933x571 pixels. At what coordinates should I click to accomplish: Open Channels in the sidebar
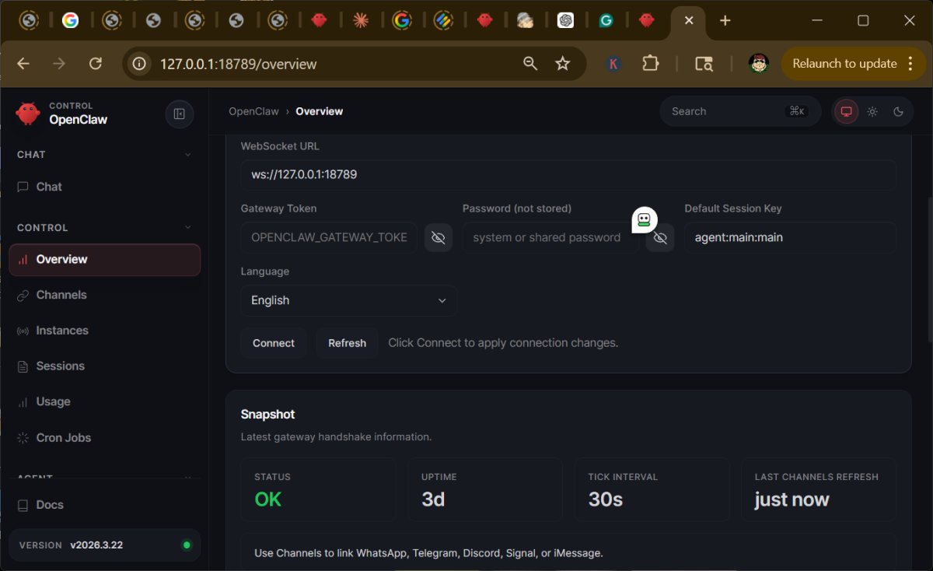[104, 295]
